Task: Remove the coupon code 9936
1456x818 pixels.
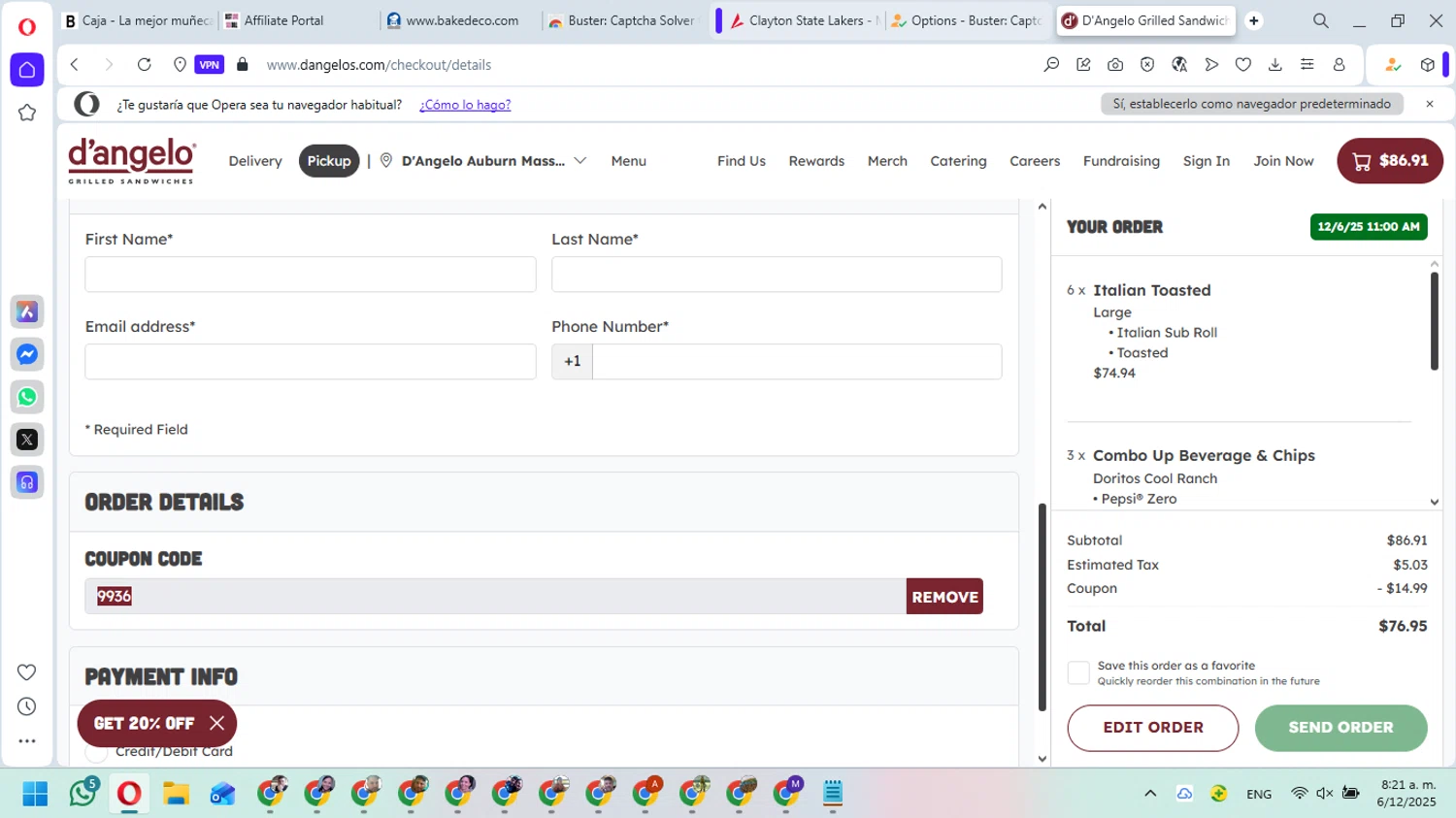Action: (x=944, y=597)
